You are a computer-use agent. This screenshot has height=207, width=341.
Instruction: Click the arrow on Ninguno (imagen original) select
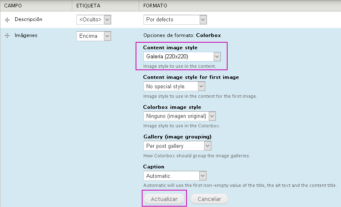[212, 116]
